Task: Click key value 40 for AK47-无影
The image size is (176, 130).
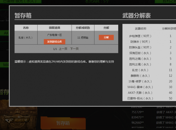Action: [170, 93]
